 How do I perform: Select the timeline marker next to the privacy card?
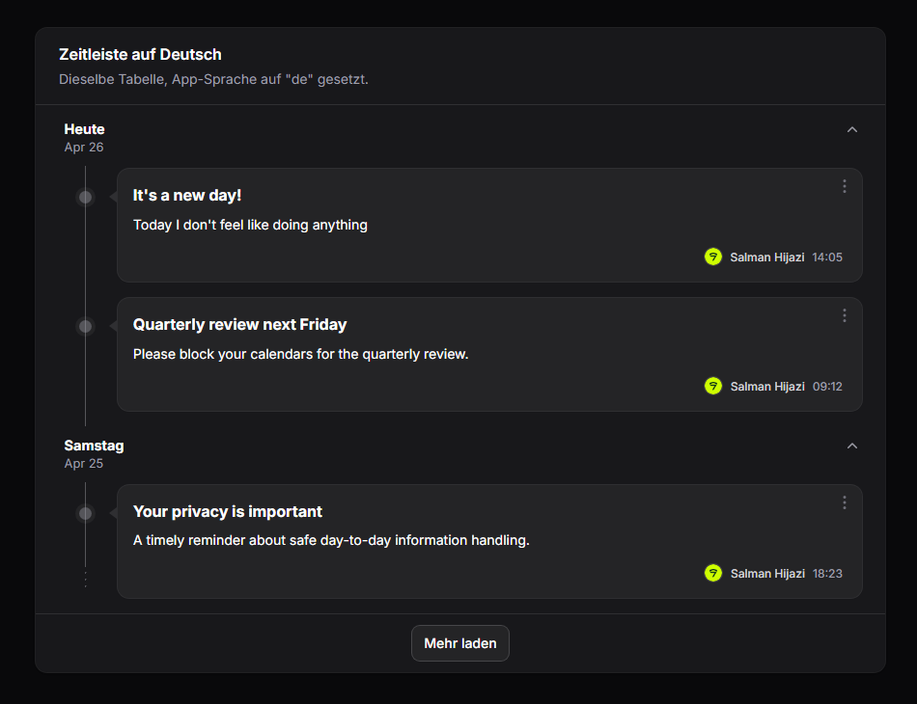(85, 512)
